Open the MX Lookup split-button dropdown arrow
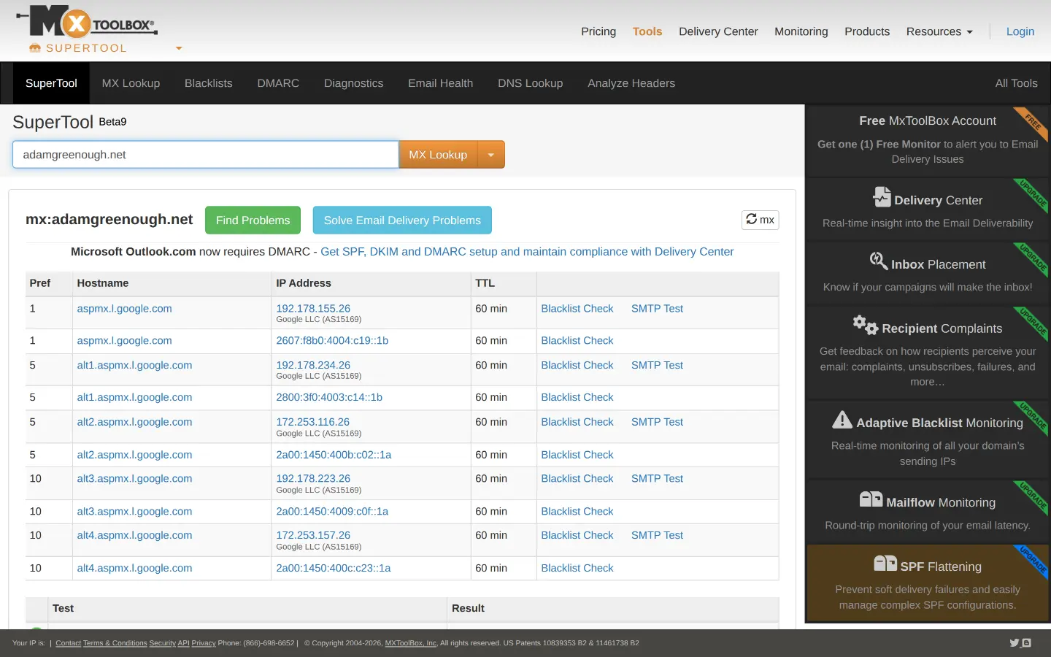This screenshot has width=1051, height=657. 491,155
